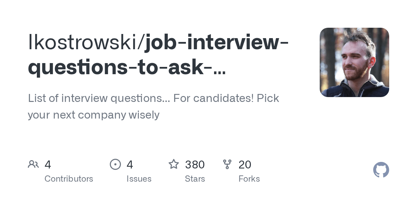This screenshot has height=208, width=417.
Task: Select the Contributors label
Action: 69,179
